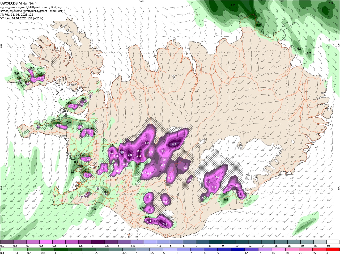Click the rain legend swatch between 2 and 2.5

88,250
